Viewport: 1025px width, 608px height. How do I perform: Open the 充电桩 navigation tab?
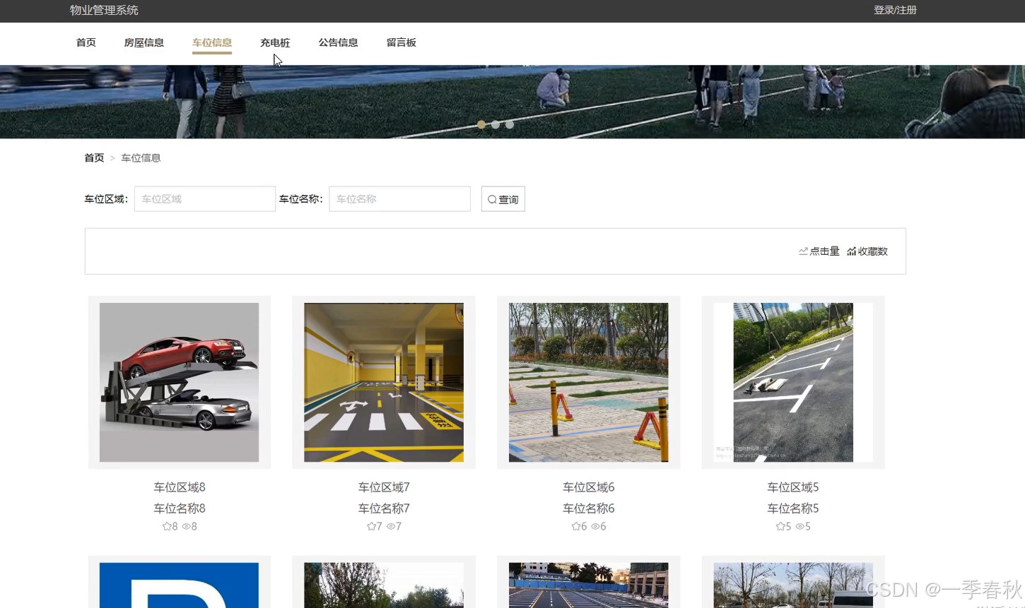coord(275,42)
